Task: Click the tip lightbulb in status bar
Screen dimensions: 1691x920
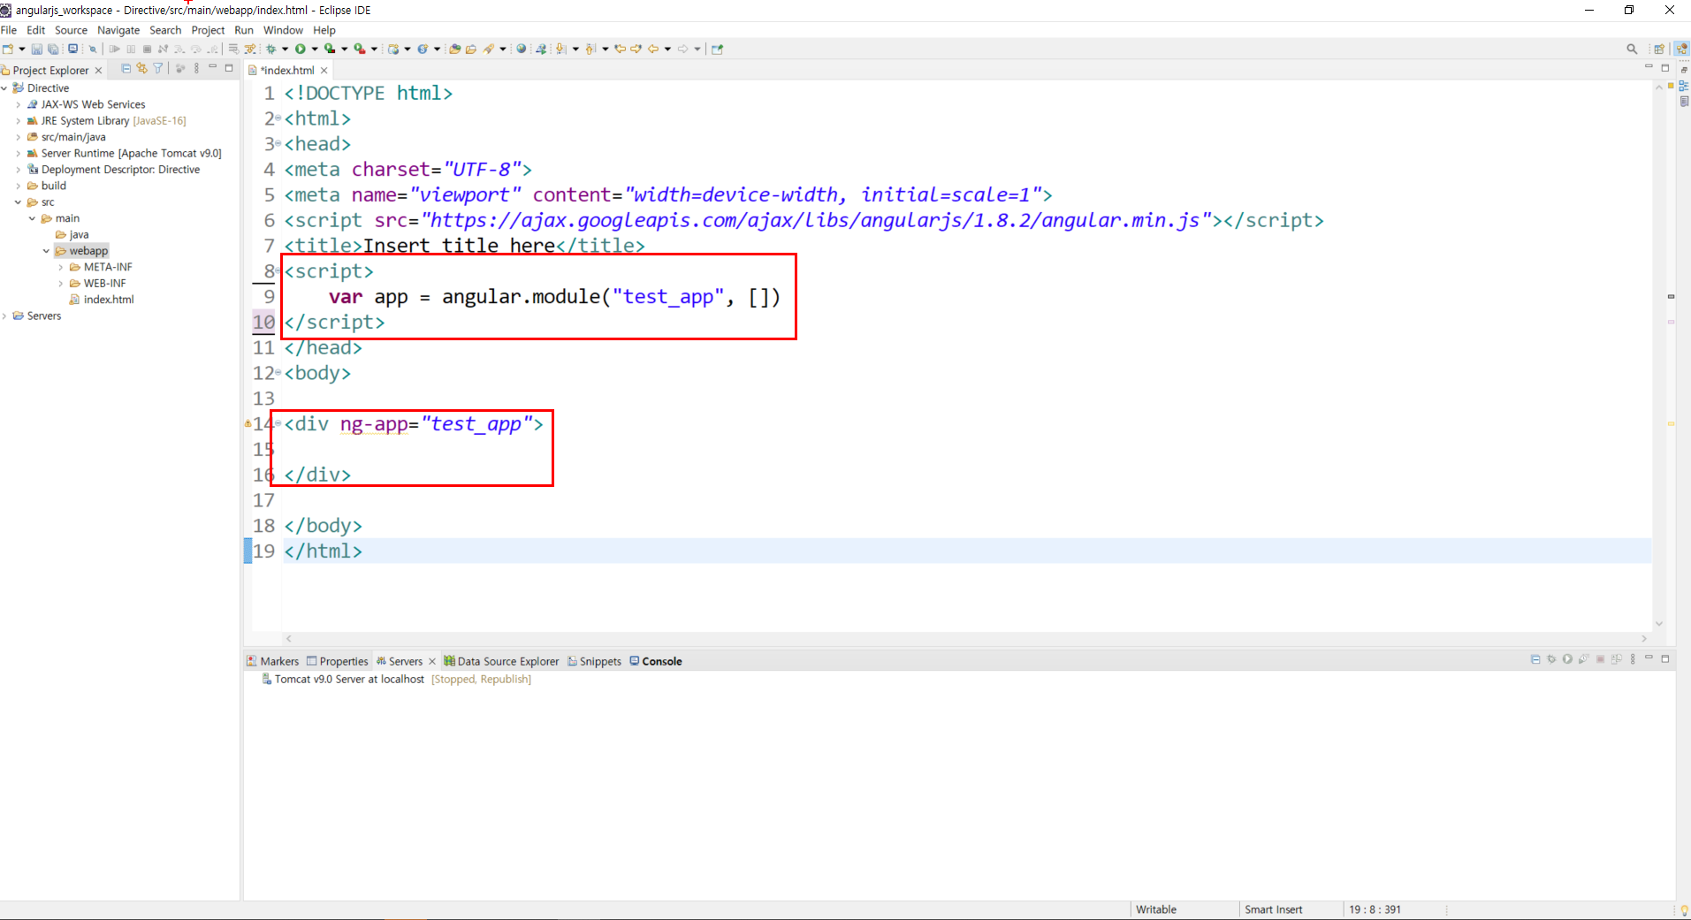Action: [x=1683, y=909]
